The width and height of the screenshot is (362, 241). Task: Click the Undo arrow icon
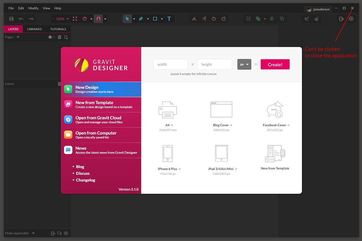tap(21, 19)
